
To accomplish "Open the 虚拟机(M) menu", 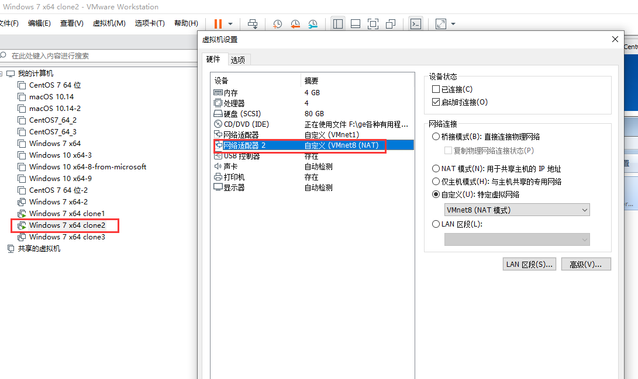I will pos(109,23).
